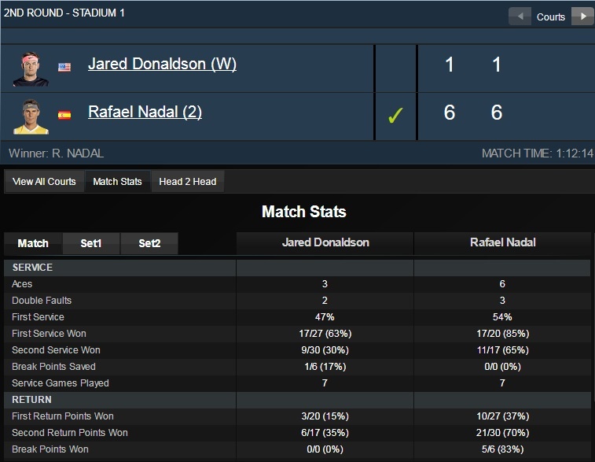Show Set2 statistics
This screenshot has height=462, width=595.
(149, 244)
